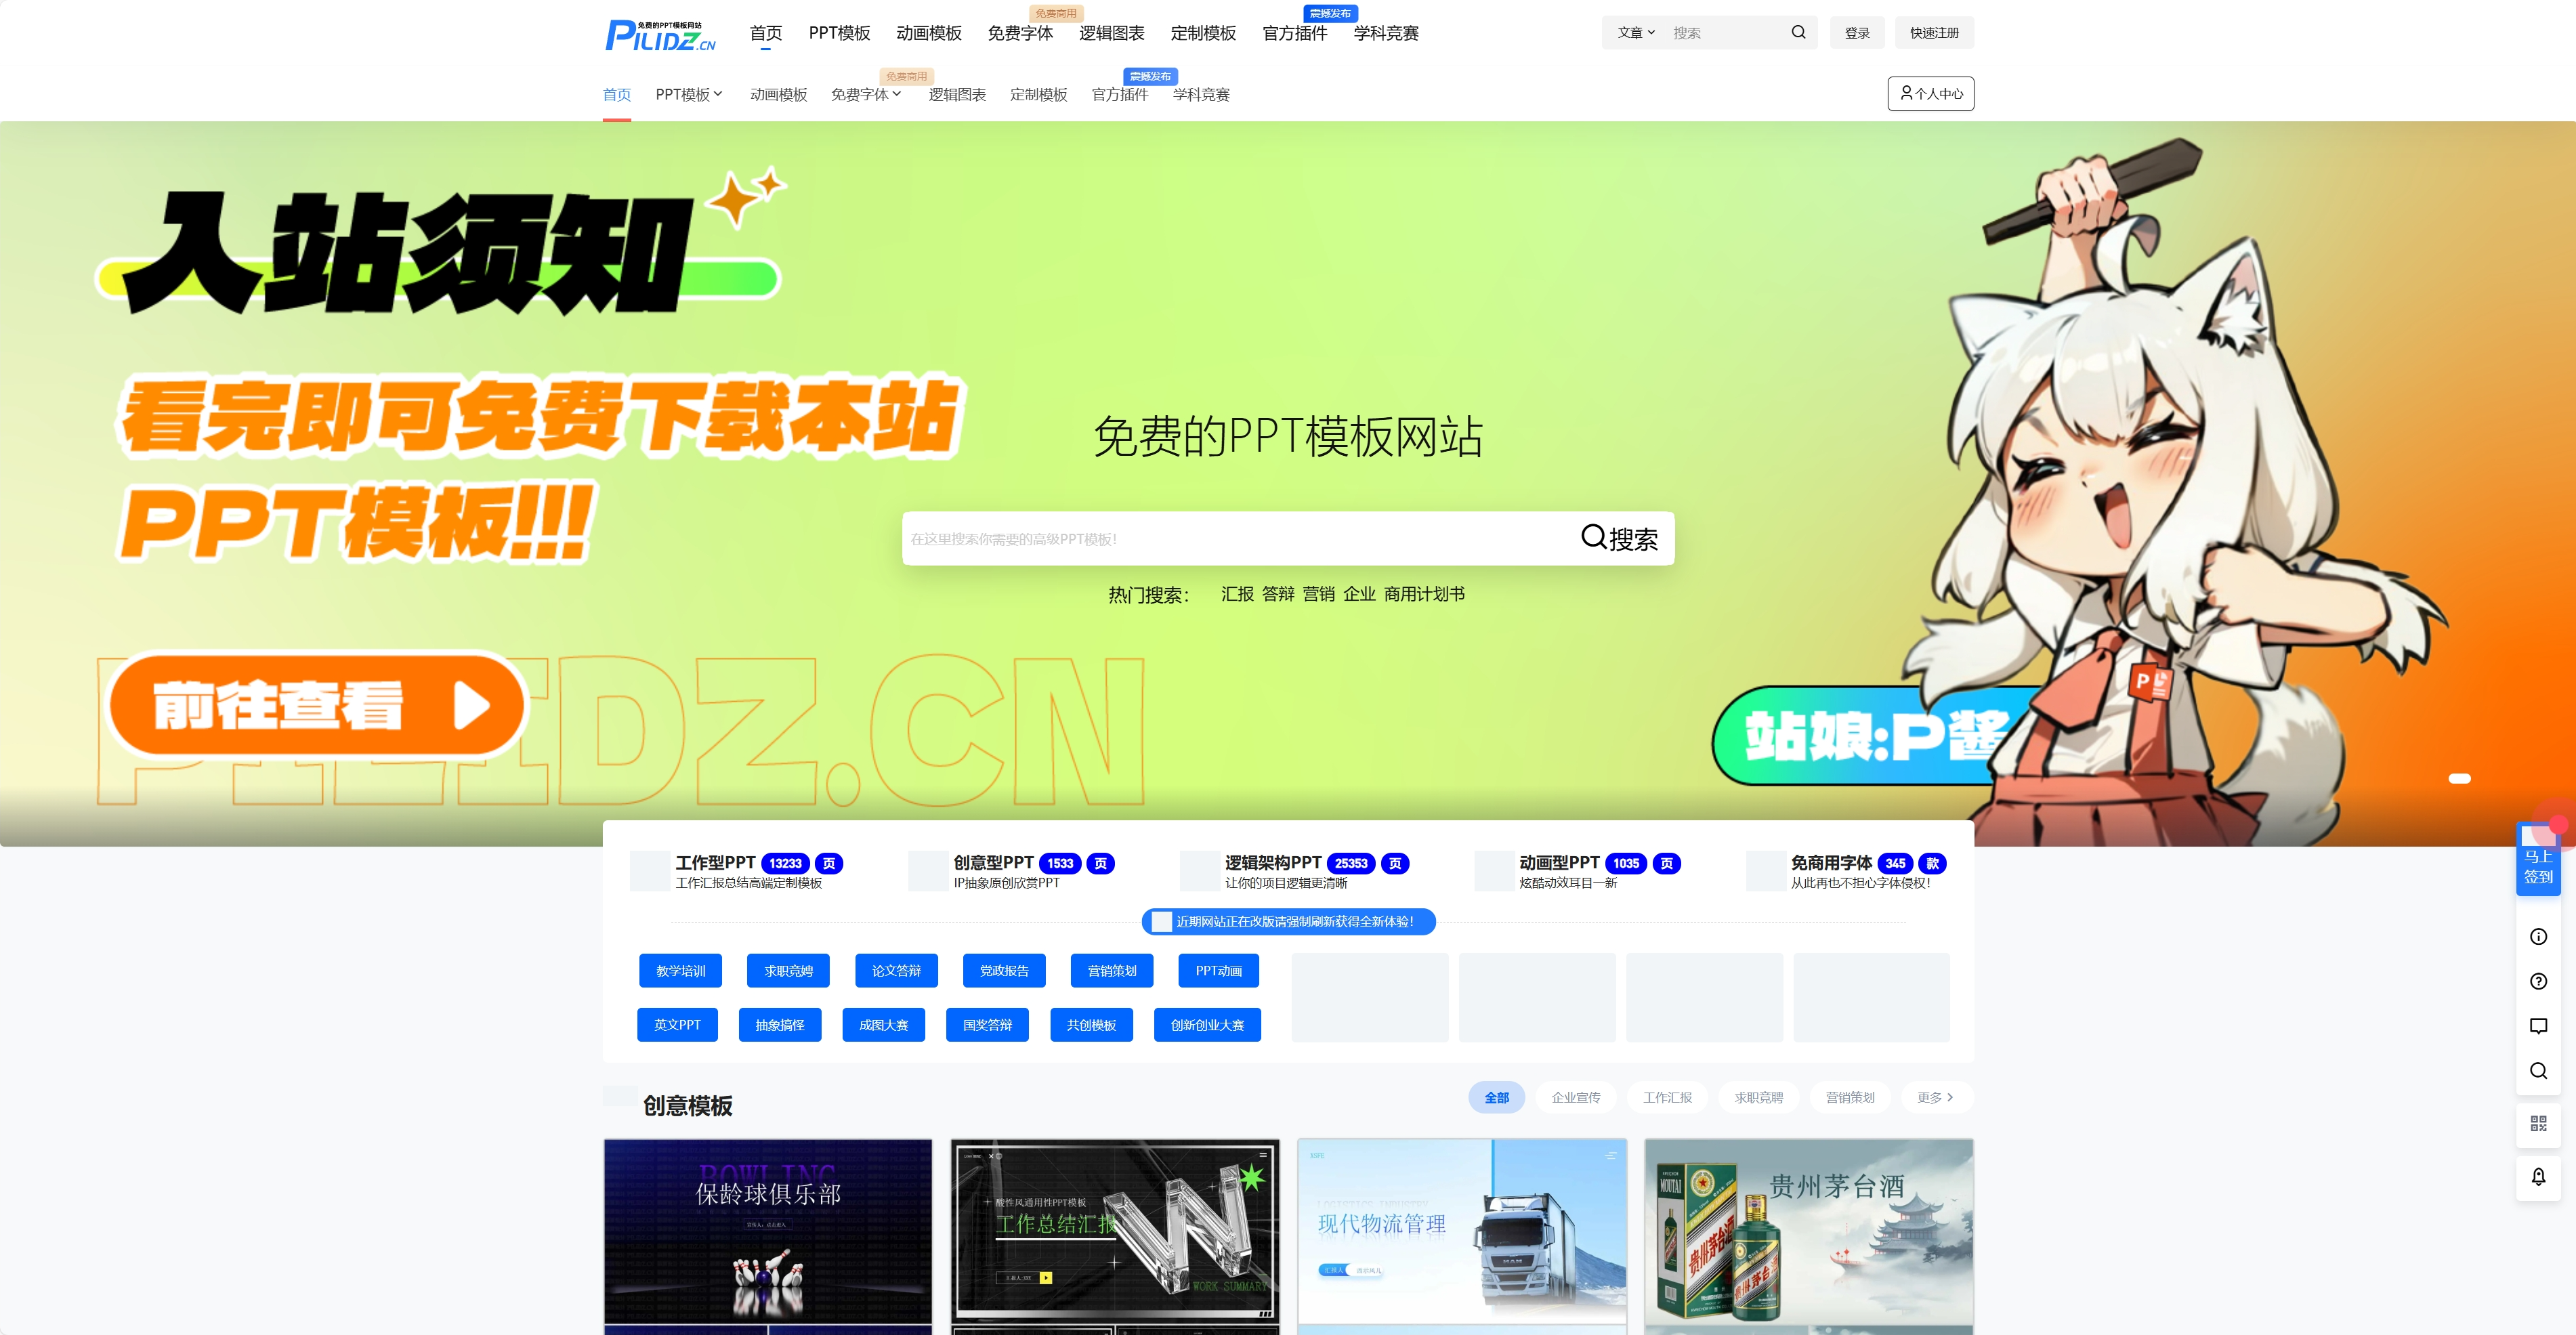Click the 工作型PPT category placeholder icon
Screen dimensions: 2576x1335
click(650, 871)
